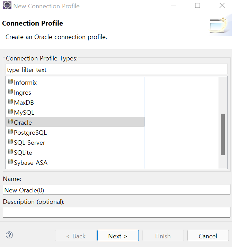Viewport: 232px width, 247px height.
Task: Click the disabled < Back button
Action: (x=76, y=236)
